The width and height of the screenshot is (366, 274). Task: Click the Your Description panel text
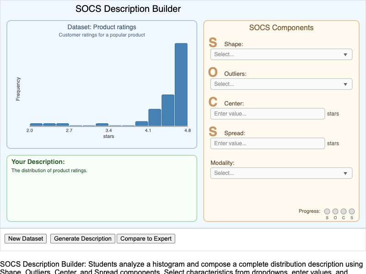point(49,170)
